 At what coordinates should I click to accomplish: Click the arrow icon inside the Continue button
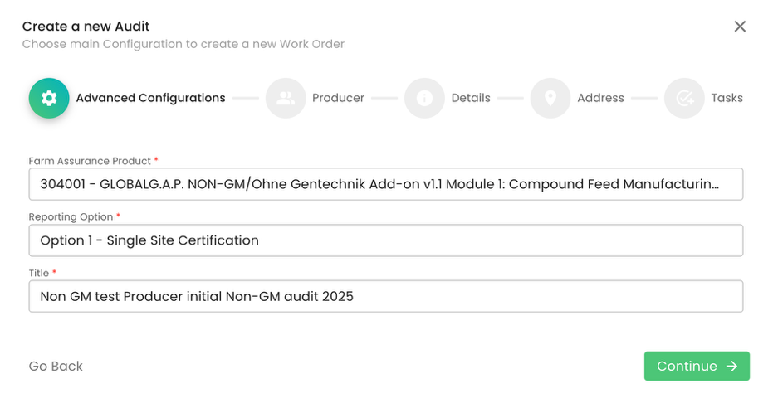[x=731, y=367]
